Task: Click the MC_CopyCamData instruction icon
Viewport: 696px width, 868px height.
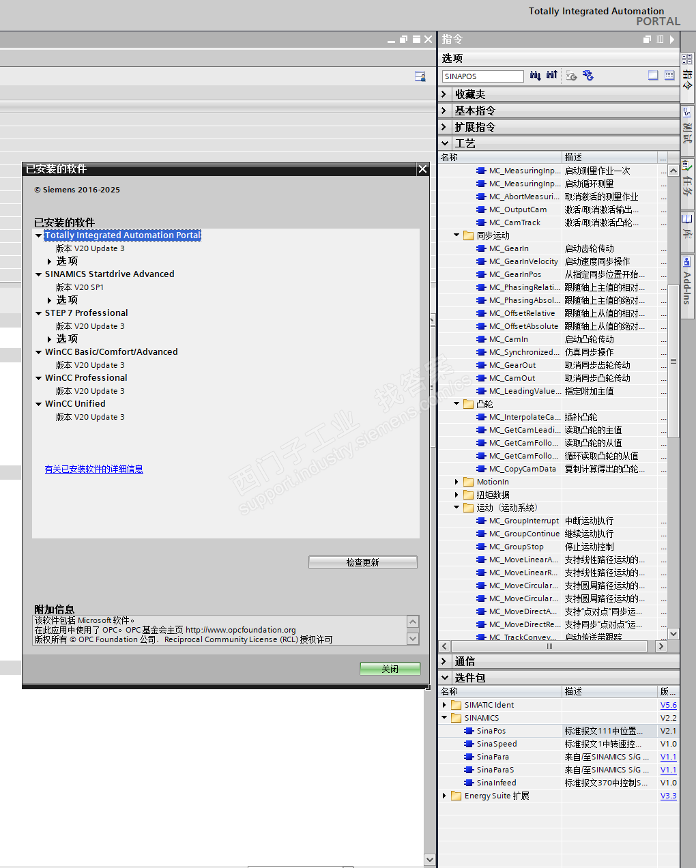Action: point(481,469)
